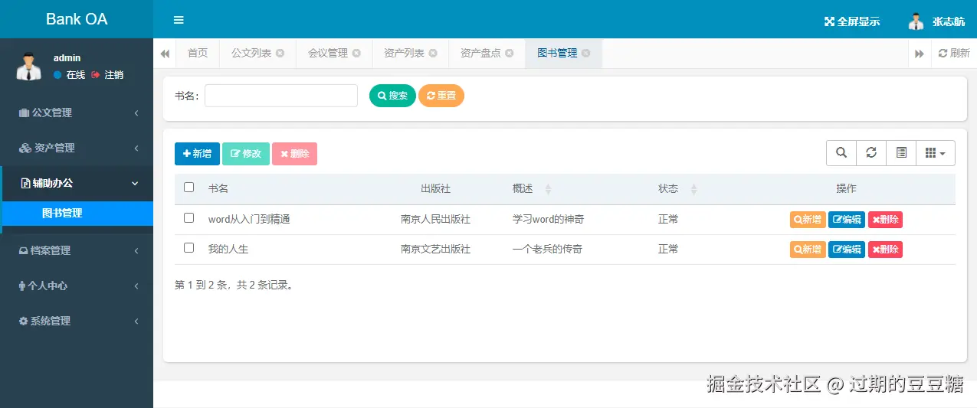The height and width of the screenshot is (408, 977).
Task: Expand the 资产管理 sidebar menu
Action: (77, 148)
